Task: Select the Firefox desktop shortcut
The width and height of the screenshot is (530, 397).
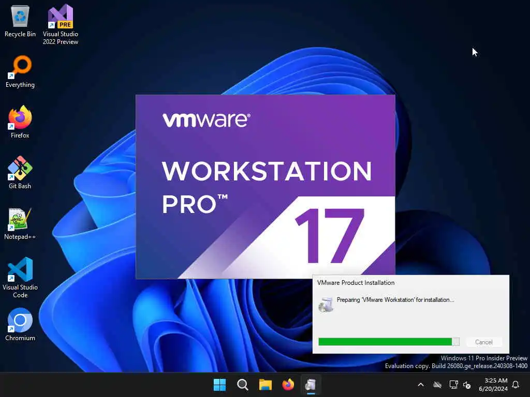Action: tap(20, 122)
